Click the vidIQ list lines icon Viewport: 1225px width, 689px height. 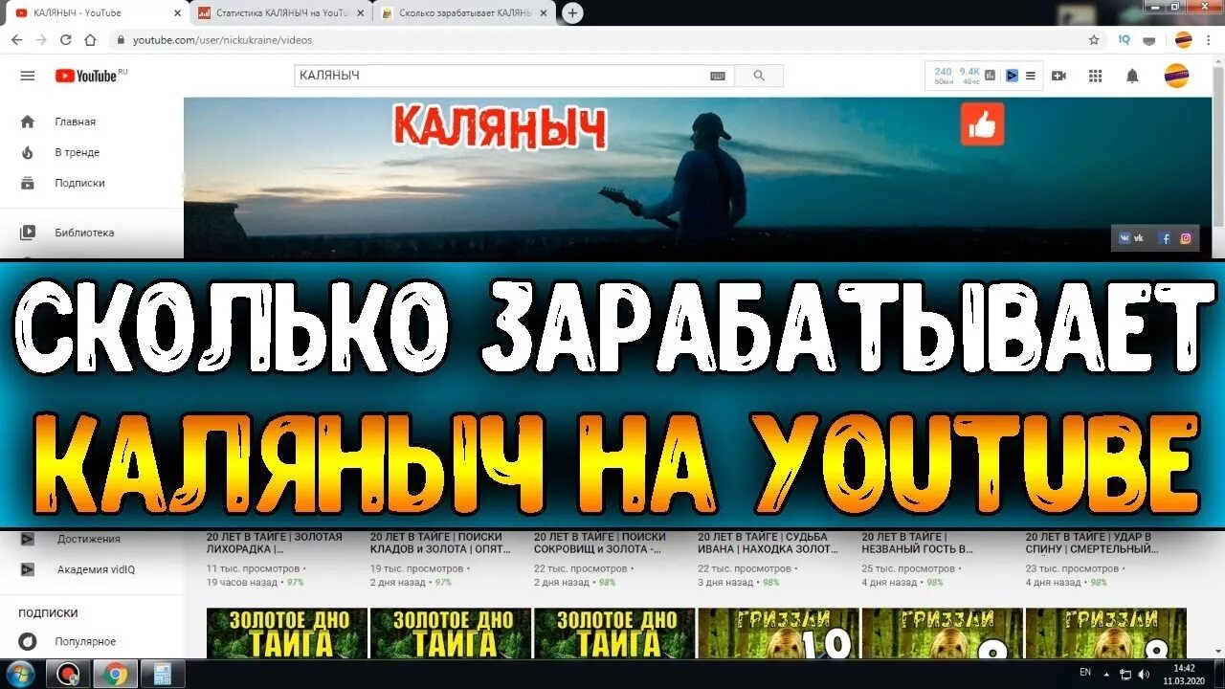coord(1031,76)
